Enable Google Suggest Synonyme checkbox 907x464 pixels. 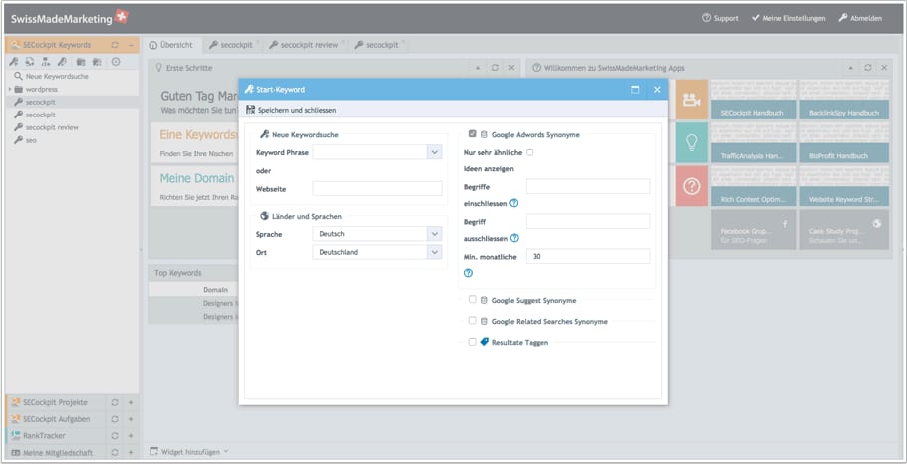pos(473,300)
